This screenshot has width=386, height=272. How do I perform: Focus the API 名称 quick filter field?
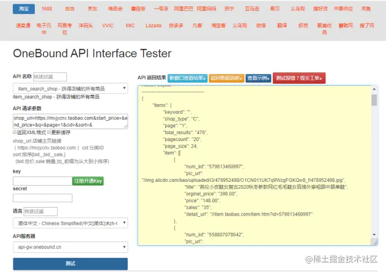50,77
